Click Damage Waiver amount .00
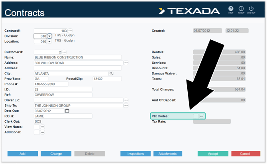The height and width of the screenshot is (164, 267). [219, 73]
